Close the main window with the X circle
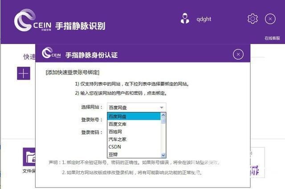The image size is (285, 189). [270, 19]
